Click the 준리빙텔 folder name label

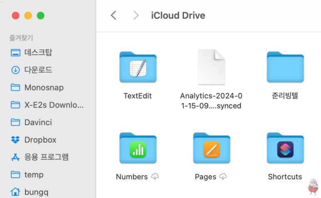tap(285, 96)
